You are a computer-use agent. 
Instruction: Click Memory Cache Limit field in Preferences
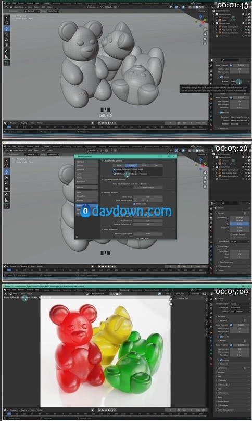tap(148, 234)
